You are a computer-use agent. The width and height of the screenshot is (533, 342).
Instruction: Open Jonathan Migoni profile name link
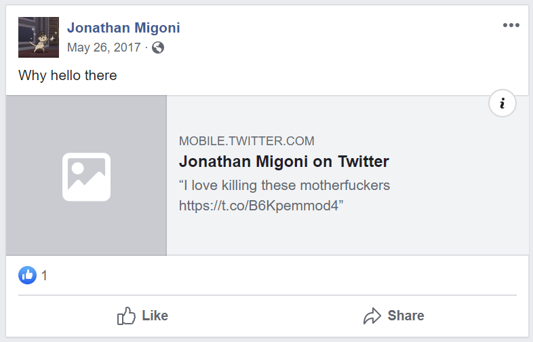[x=123, y=28]
